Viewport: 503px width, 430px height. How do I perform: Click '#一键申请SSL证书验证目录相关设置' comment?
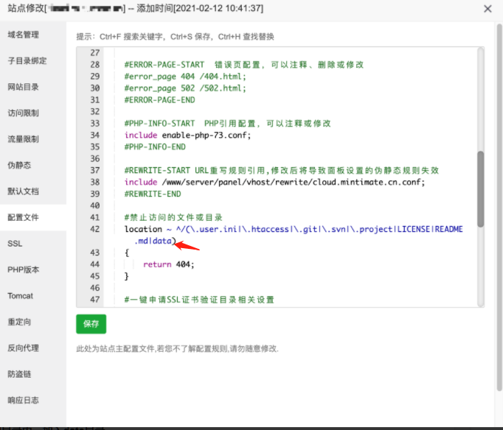(x=199, y=300)
